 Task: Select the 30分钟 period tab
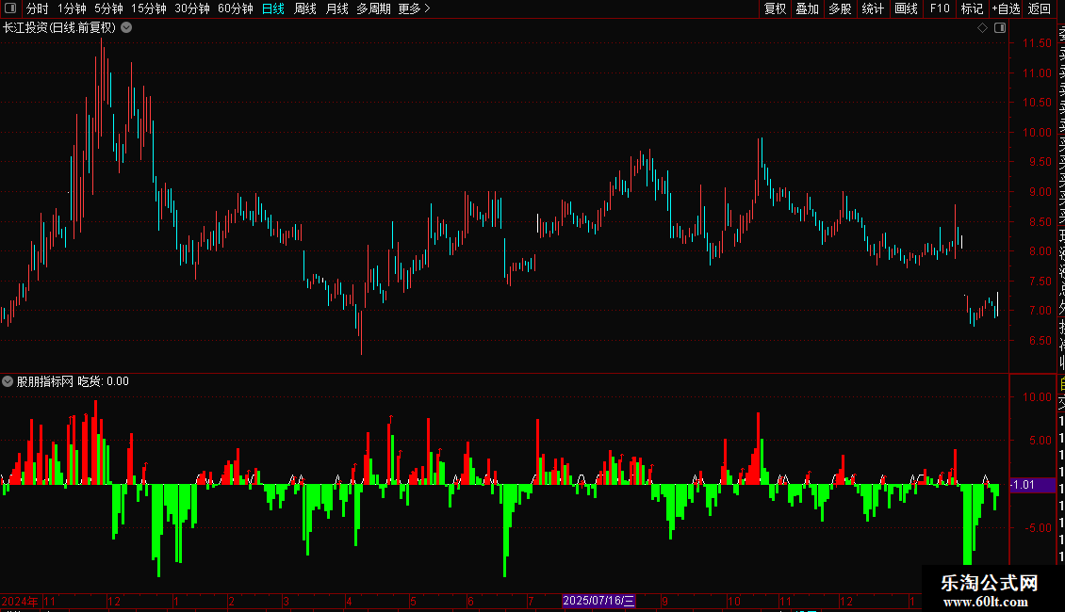(191, 8)
